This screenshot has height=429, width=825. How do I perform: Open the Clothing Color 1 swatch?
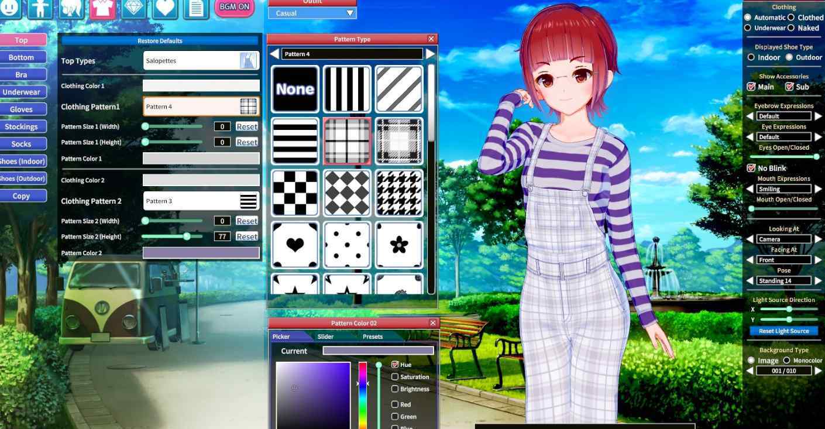tap(201, 86)
